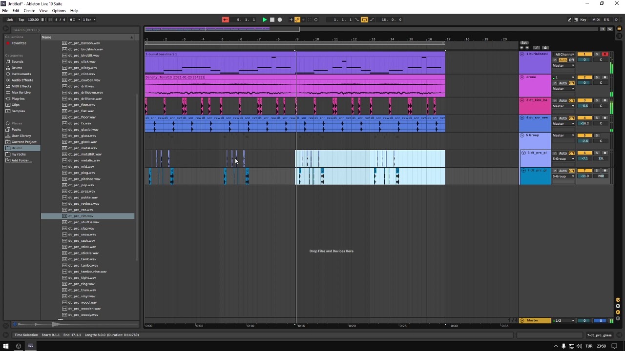Switch on MIDI Map Mode
The height and width of the screenshot is (351, 625).
(x=596, y=19)
